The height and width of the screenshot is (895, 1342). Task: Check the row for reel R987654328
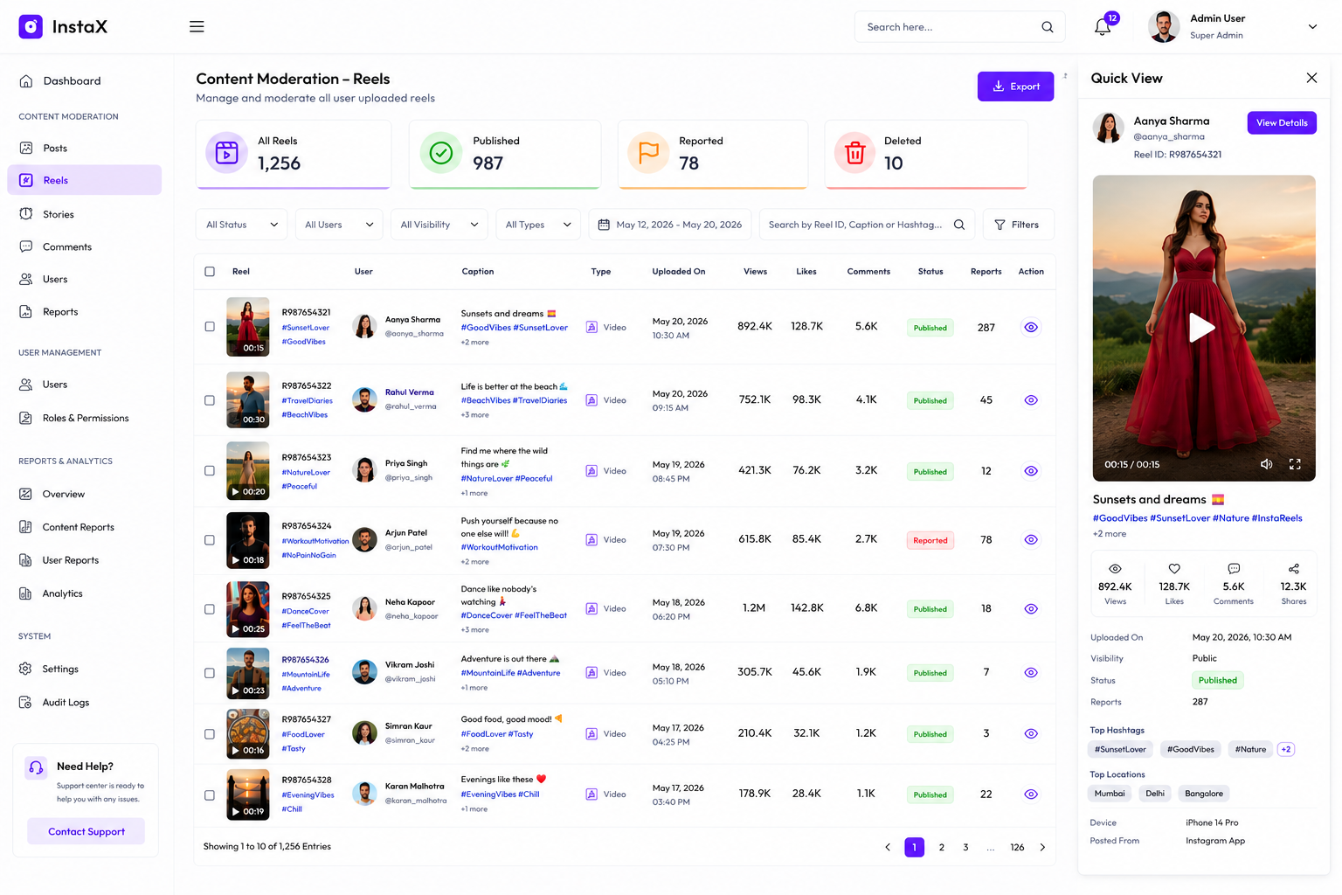pos(210,795)
